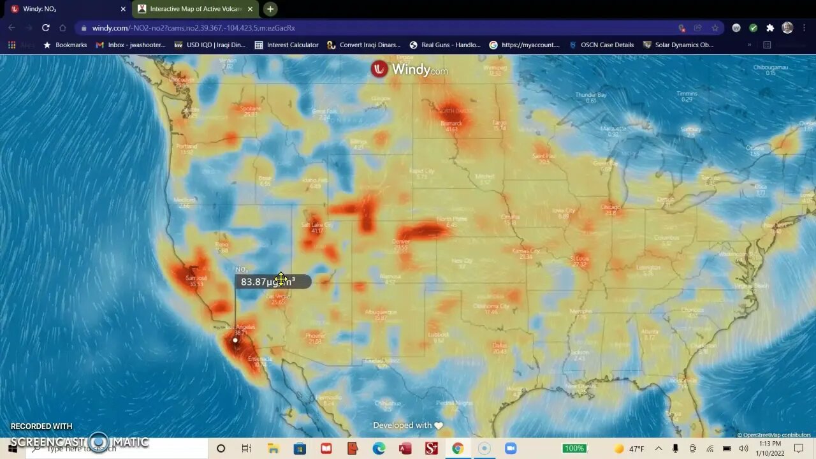
Task: Switch to Chrome in the taskbar
Action: pyautogui.click(x=458, y=449)
